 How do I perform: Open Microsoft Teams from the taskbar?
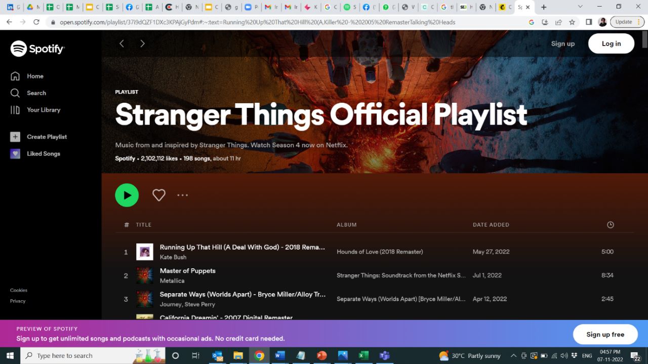click(x=385, y=356)
